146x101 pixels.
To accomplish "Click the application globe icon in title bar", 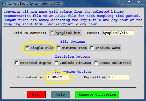I will click(x=4, y=4).
